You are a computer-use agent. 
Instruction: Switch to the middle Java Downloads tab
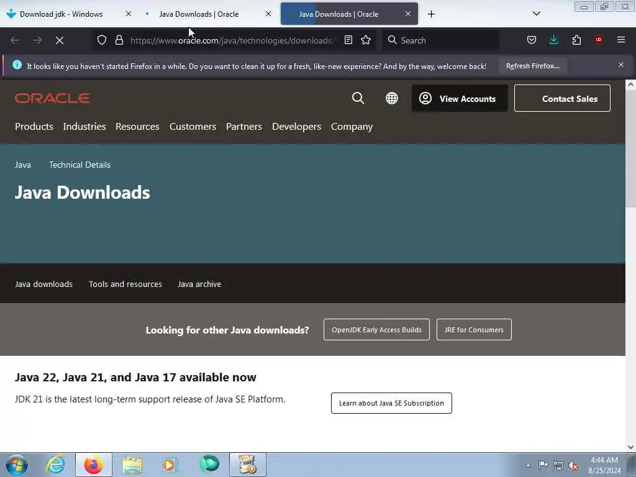(199, 14)
